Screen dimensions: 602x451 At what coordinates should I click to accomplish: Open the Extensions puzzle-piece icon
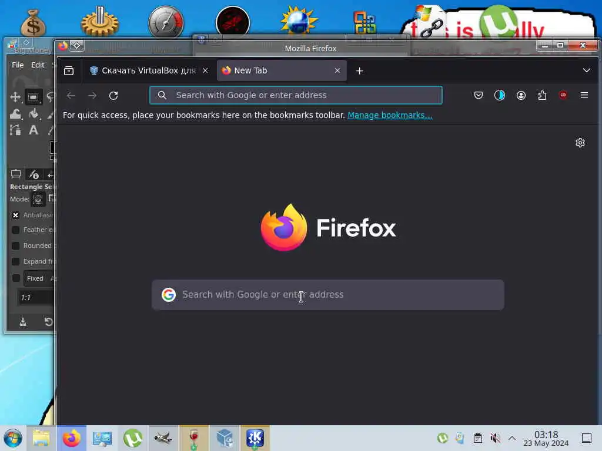pyautogui.click(x=542, y=95)
